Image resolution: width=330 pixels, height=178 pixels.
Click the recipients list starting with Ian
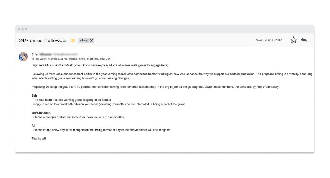click(71, 59)
